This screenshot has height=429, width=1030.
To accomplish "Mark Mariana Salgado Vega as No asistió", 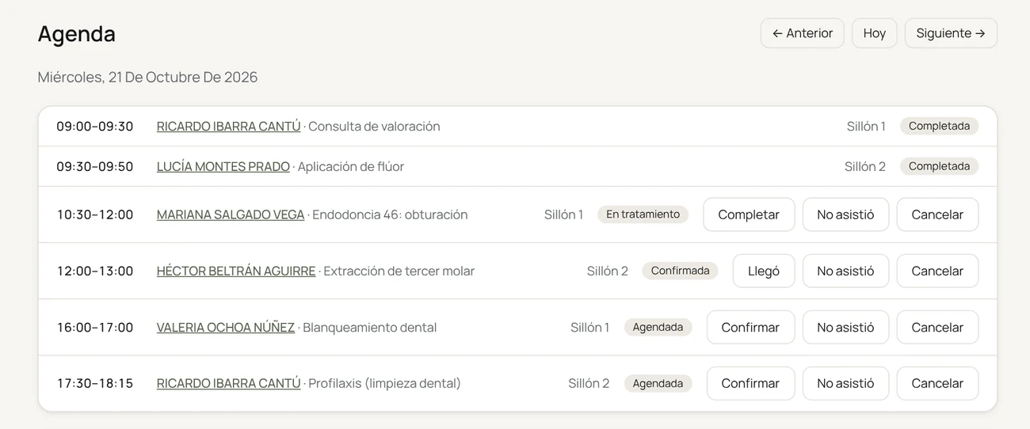I will tap(845, 214).
